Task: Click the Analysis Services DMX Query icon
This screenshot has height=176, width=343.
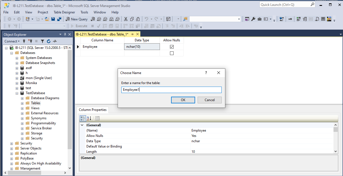Action: [105, 19]
